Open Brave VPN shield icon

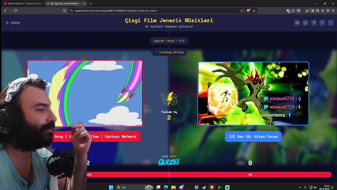coord(328,11)
